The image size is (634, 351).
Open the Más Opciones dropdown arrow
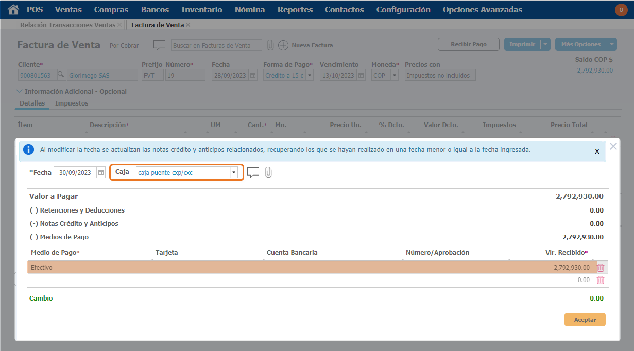pyautogui.click(x=611, y=45)
